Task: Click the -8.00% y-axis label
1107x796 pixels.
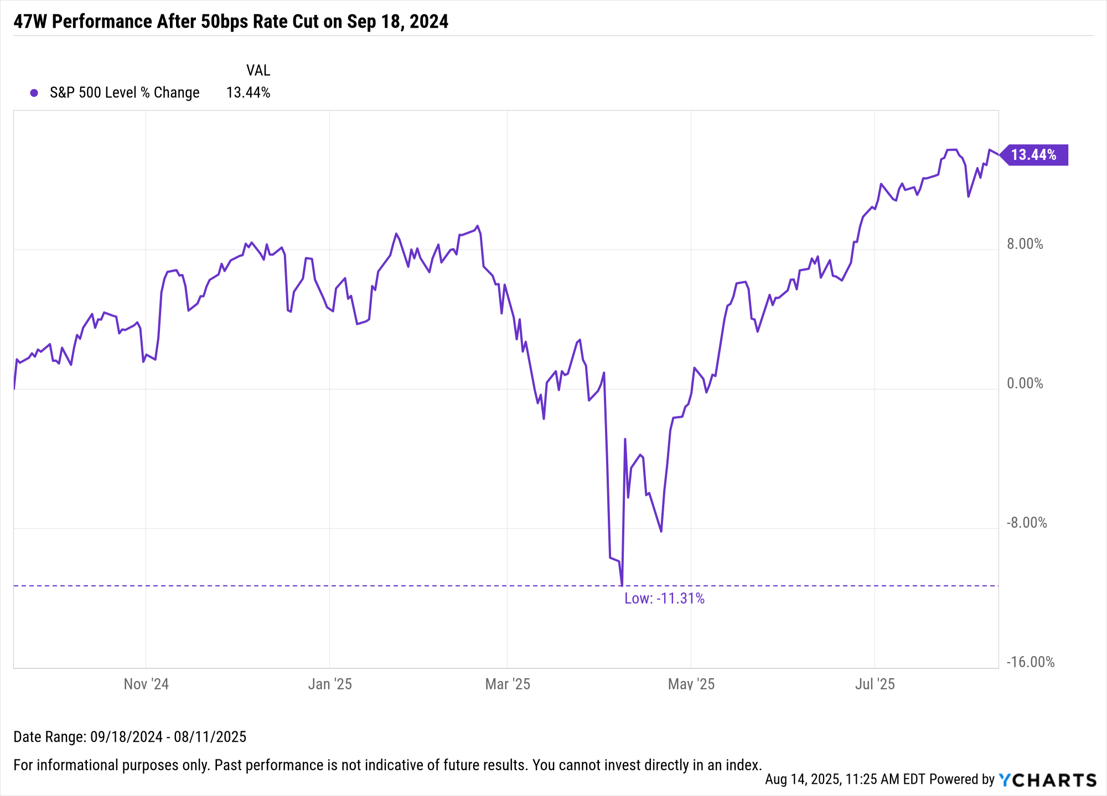Action: coord(1027,523)
